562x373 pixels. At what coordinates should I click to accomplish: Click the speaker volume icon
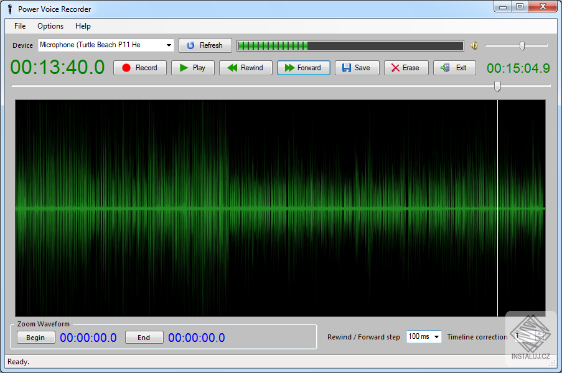click(x=474, y=45)
